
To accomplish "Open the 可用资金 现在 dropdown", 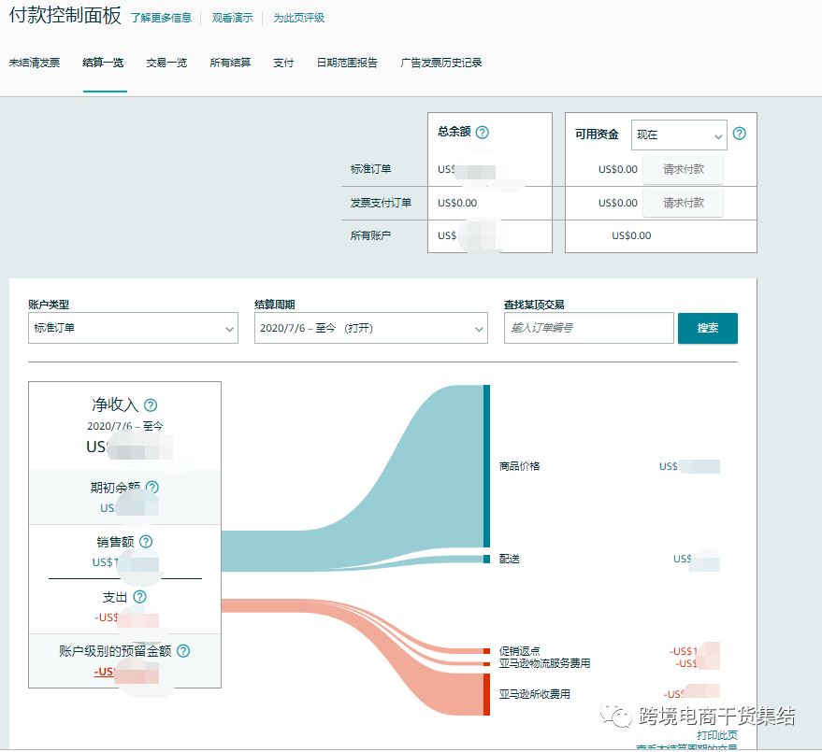I will click(x=679, y=135).
